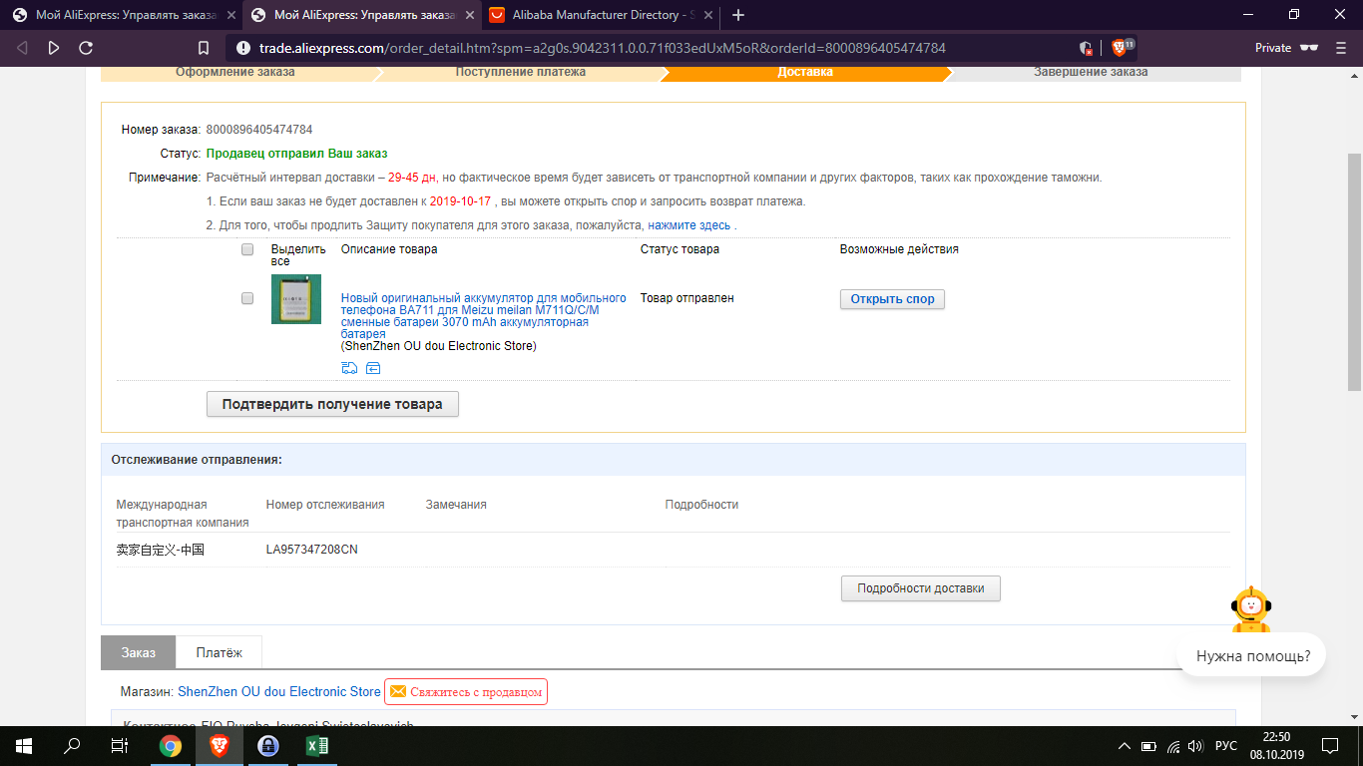Open Task View on the taskbar
This screenshot has width=1363, height=766.
point(120,745)
